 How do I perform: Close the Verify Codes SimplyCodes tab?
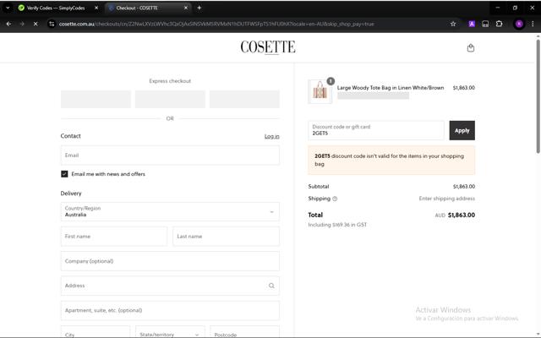pyautogui.click(x=96, y=8)
